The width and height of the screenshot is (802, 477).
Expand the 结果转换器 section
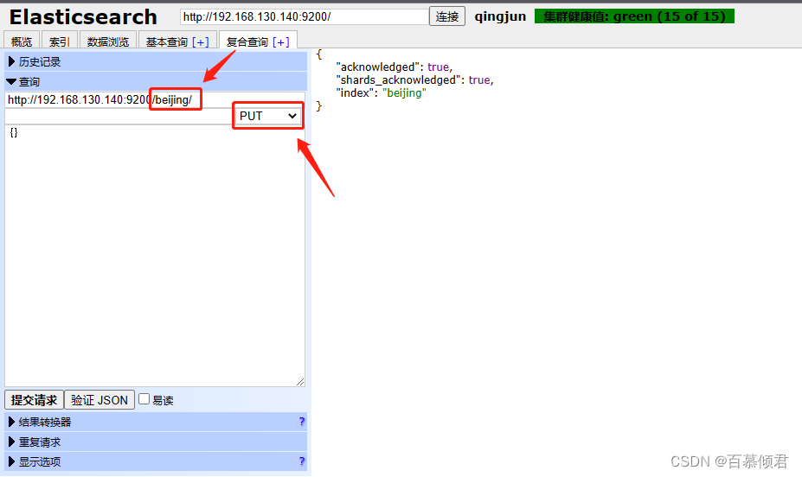[156, 422]
